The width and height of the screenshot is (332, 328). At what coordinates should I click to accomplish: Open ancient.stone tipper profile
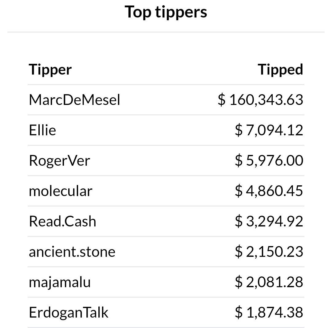[72, 252]
